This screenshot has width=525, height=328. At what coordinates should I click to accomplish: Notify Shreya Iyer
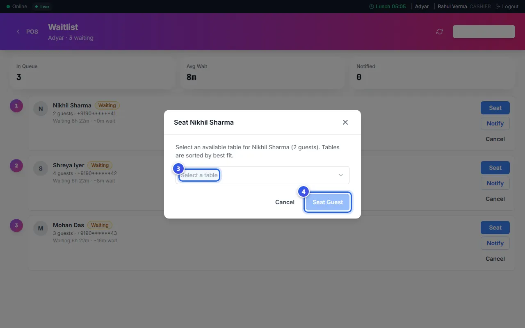coord(495,183)
